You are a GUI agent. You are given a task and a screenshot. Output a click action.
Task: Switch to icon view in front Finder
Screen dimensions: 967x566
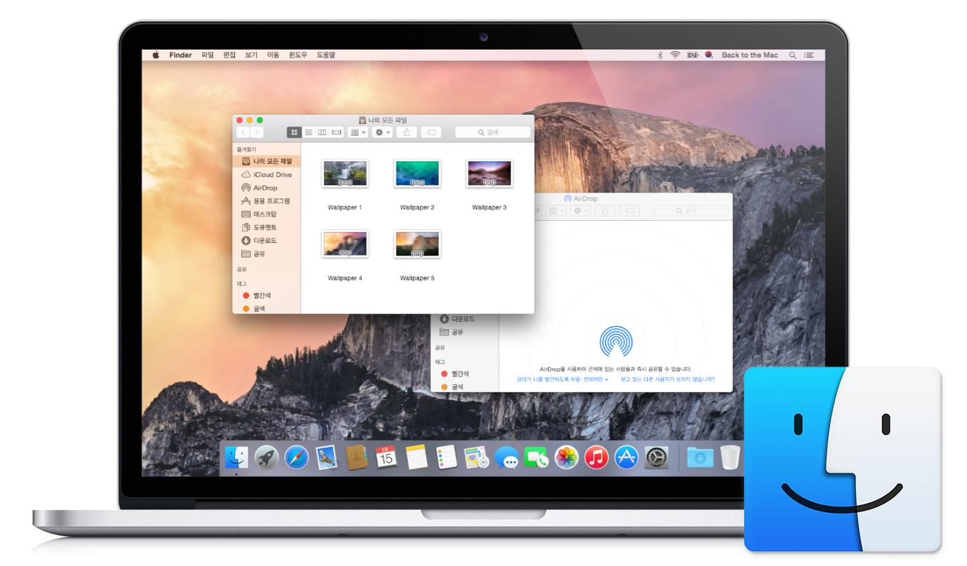(x=294, y=132)
